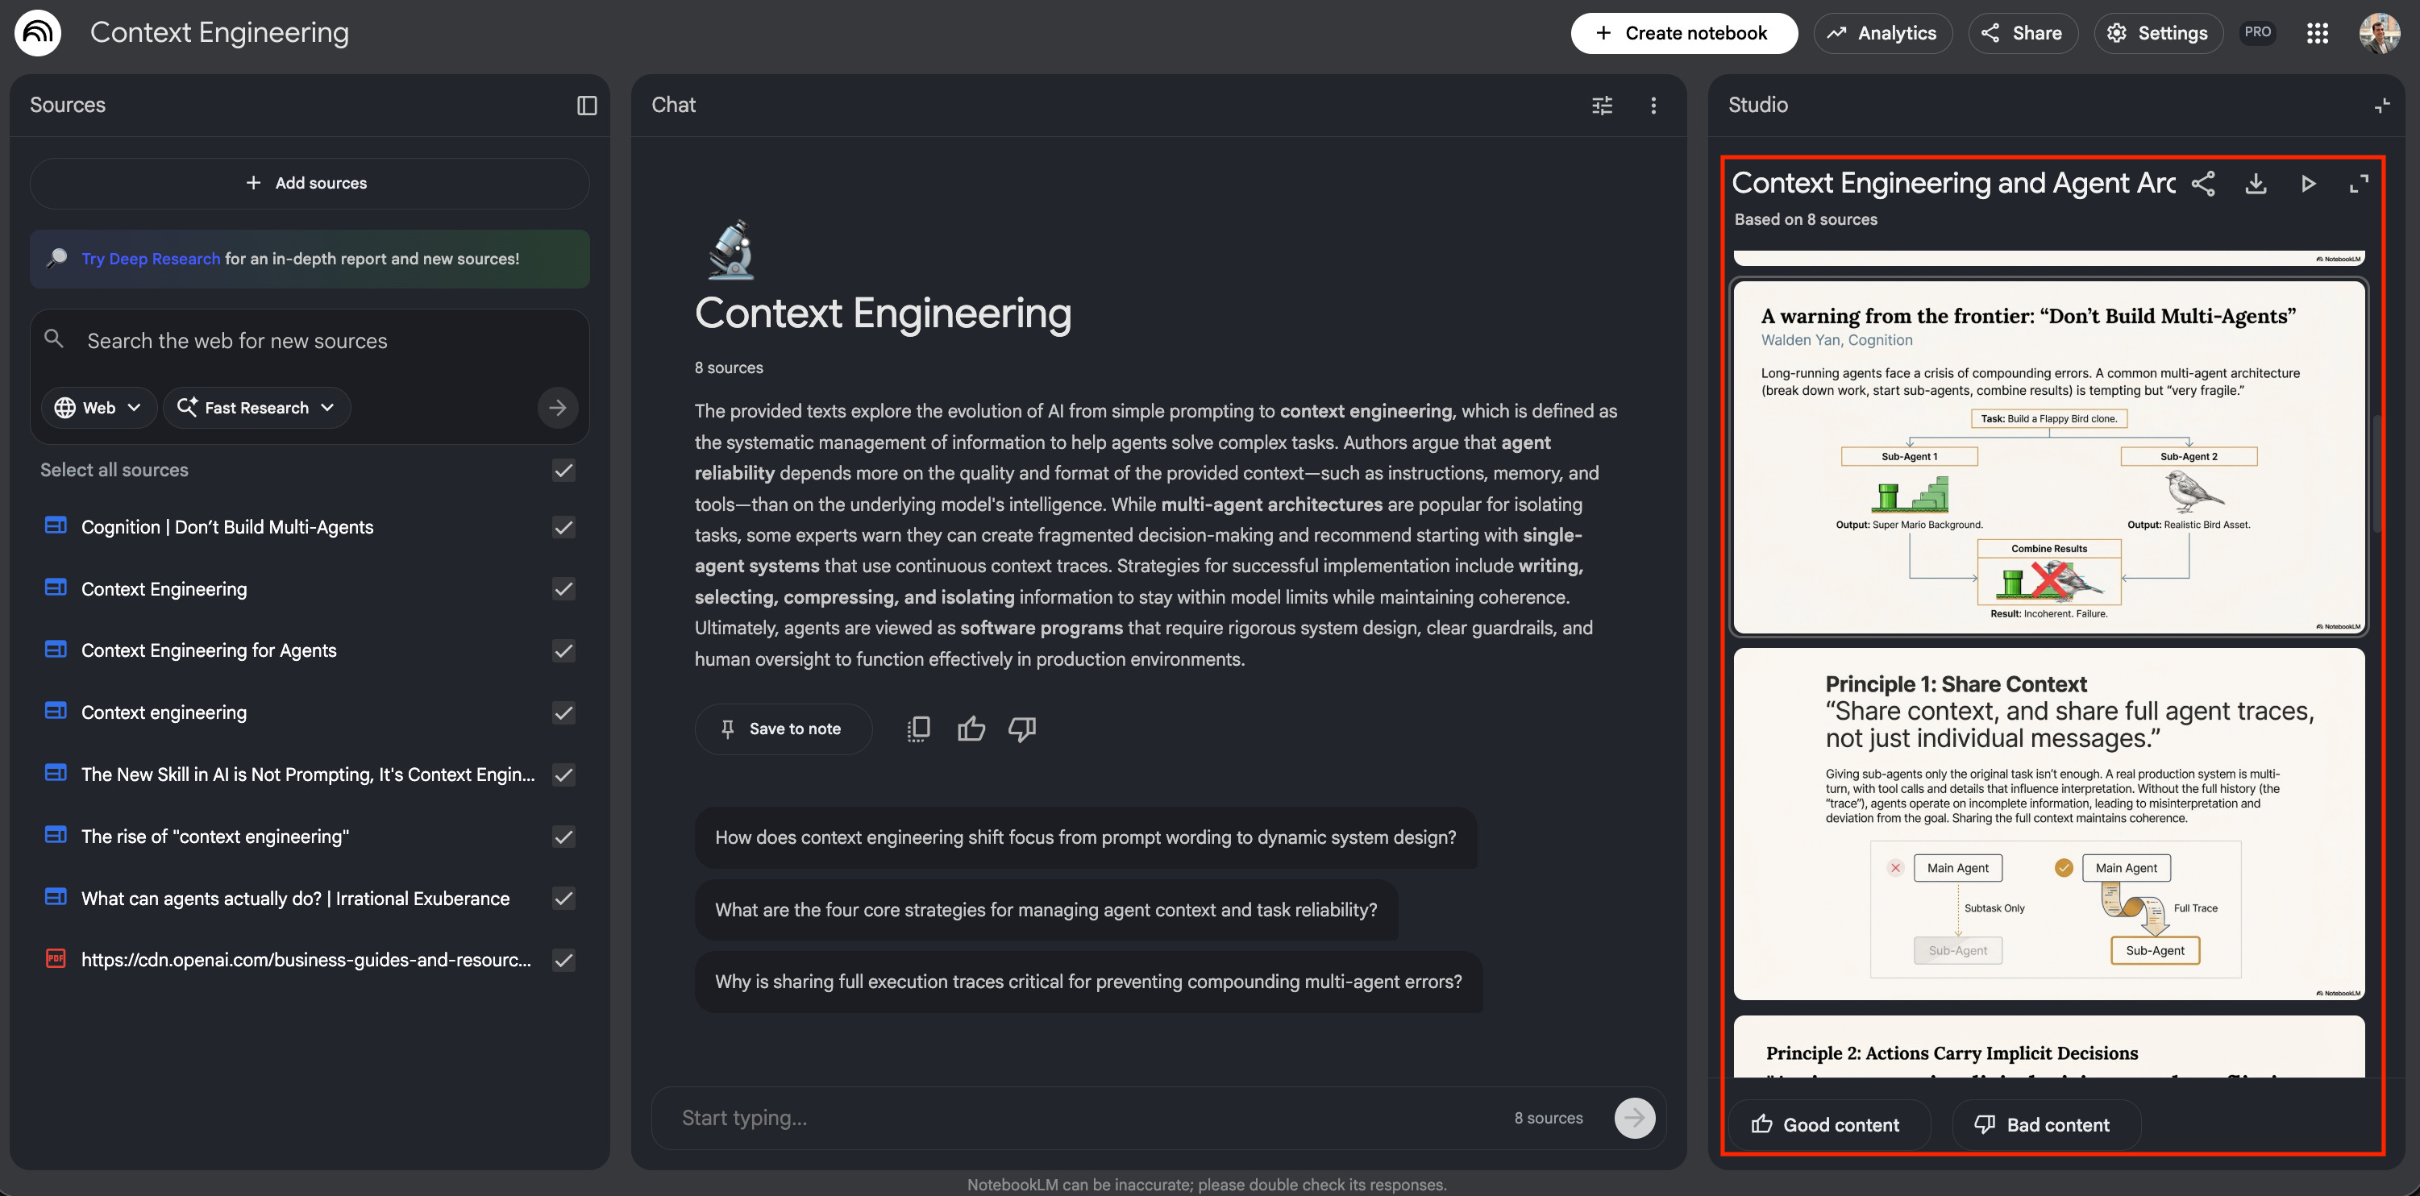
Task: Toggle the Select all sources checkbox
Action: pyautogui.click(x=563, y=471)
